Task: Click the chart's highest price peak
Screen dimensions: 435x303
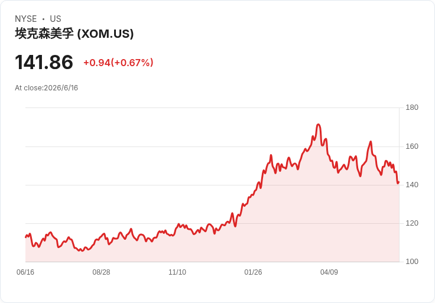Action: 318,125
